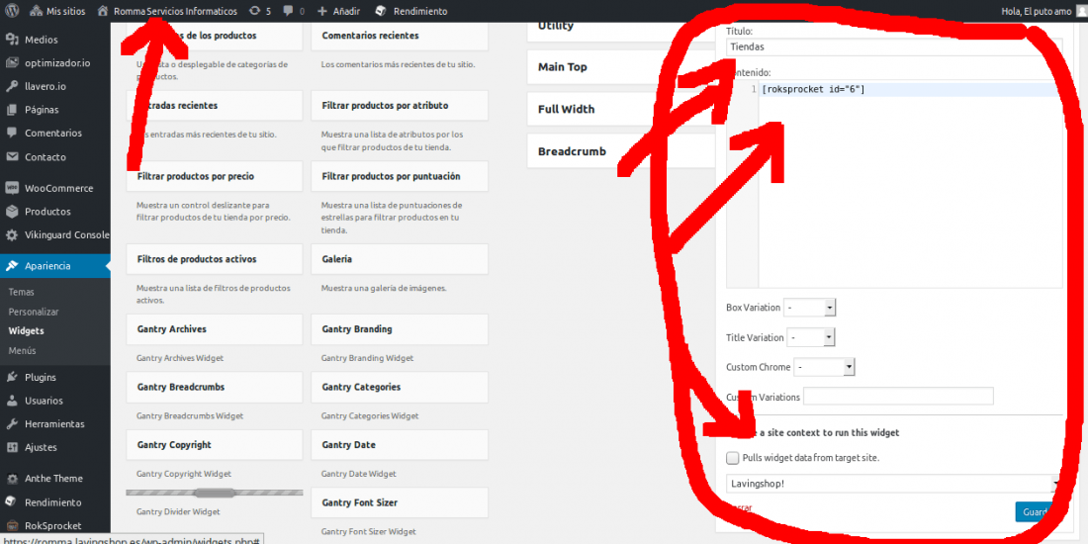The height and width of the screenshot is (544, 1088).
Task: Open Rendimiento in the admin bar
Action: [x=410, y=11]
